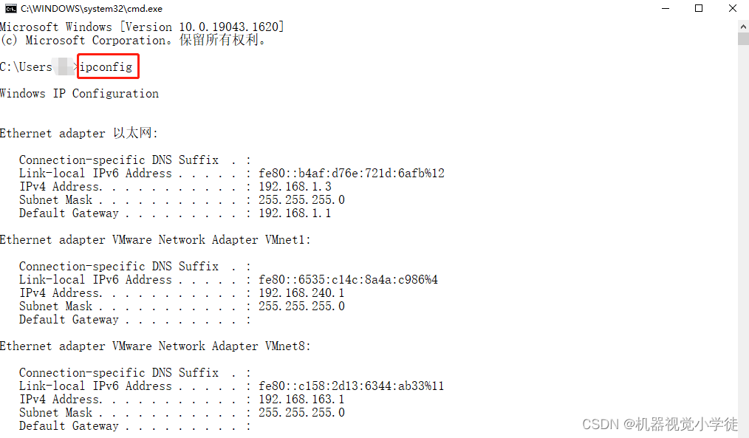This screenshot has height=438, width=749.
Task: Maximize the command prompt window
Action: coord(699,9)
